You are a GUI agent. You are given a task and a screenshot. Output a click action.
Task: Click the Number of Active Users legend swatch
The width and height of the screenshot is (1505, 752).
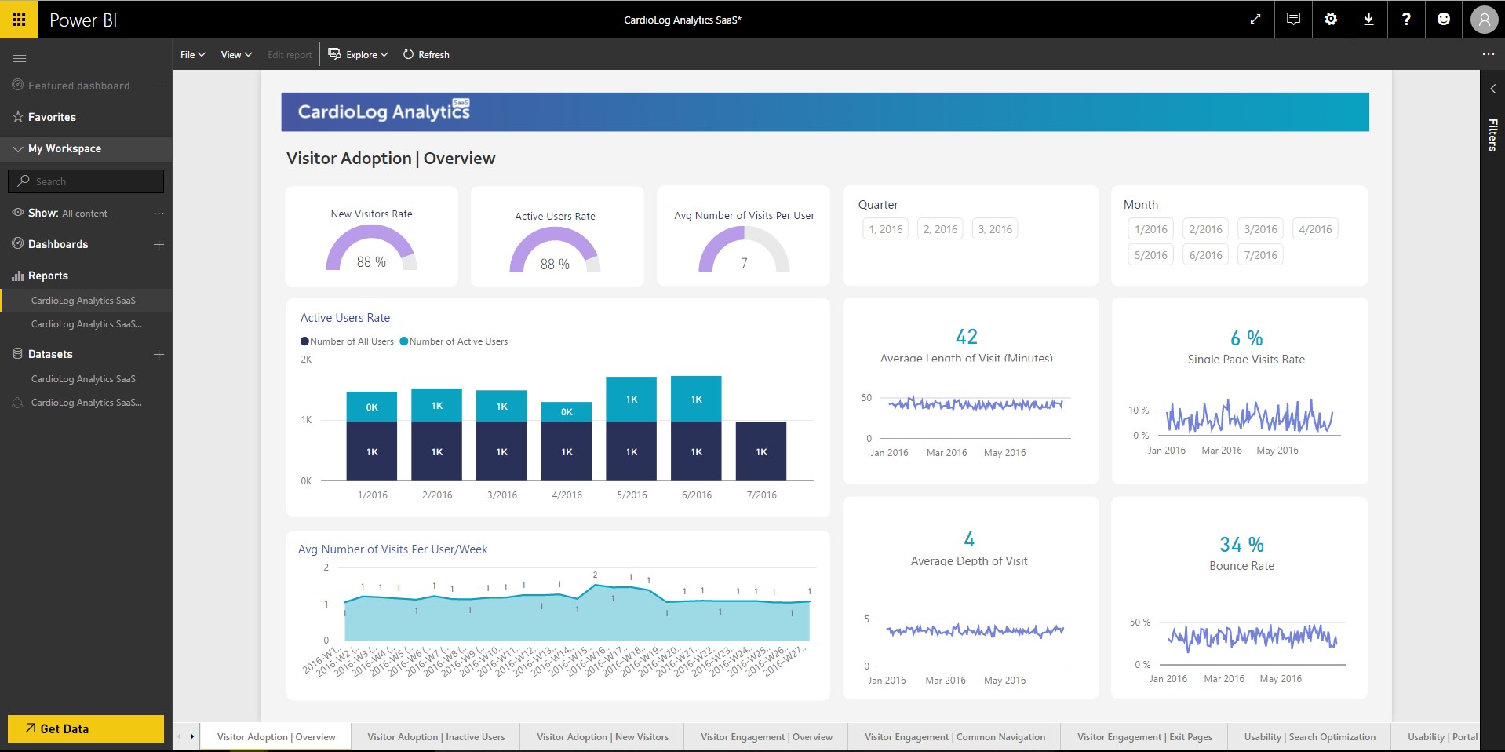(x=404, y=341)
